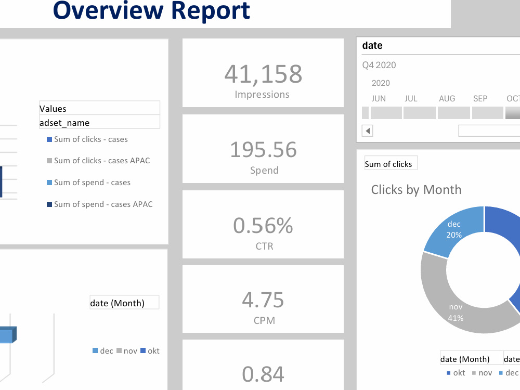Select the JUL period in date timeline
This screenshot has height=390, width=520.
pos(420,113)
